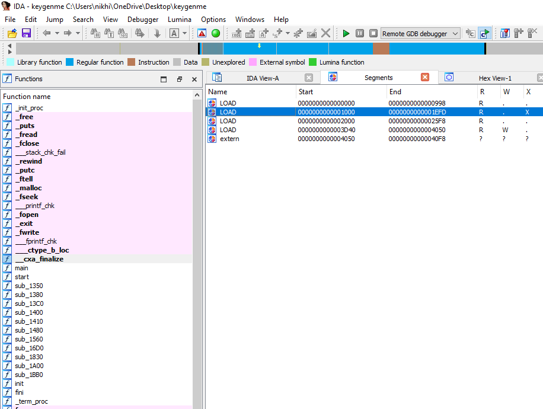The width and height of the screenshot is (543, 409).
Task: Open the File menu
Action: click(x=10, y=20)
